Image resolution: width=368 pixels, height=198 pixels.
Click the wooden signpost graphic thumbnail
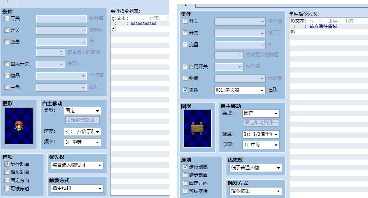pos(197,129)
